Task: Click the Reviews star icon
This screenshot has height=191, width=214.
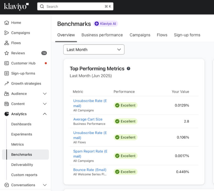Action: click(x=7, y=53)
